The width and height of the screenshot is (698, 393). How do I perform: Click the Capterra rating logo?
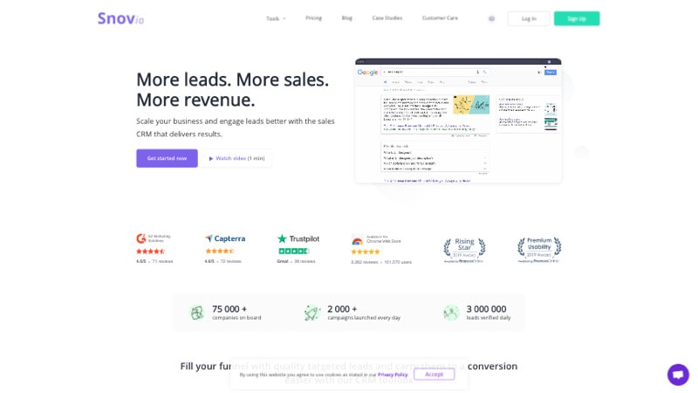[225, 238]
